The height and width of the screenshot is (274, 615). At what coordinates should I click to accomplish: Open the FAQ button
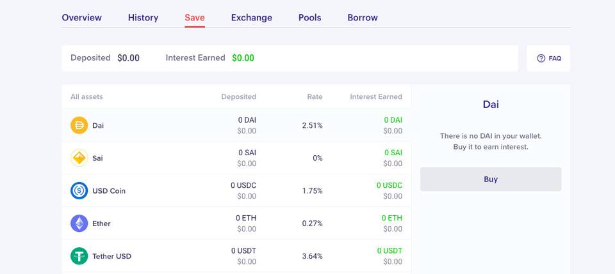pyautogui.click(x=548, y=59)
